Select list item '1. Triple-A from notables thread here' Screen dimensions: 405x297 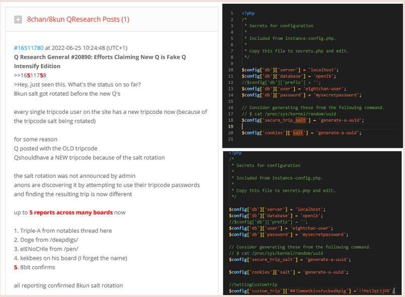pos(63,231)
